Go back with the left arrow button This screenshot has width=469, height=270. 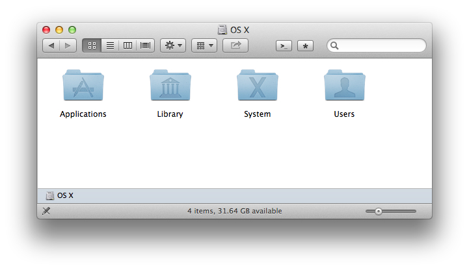(51, 45)
